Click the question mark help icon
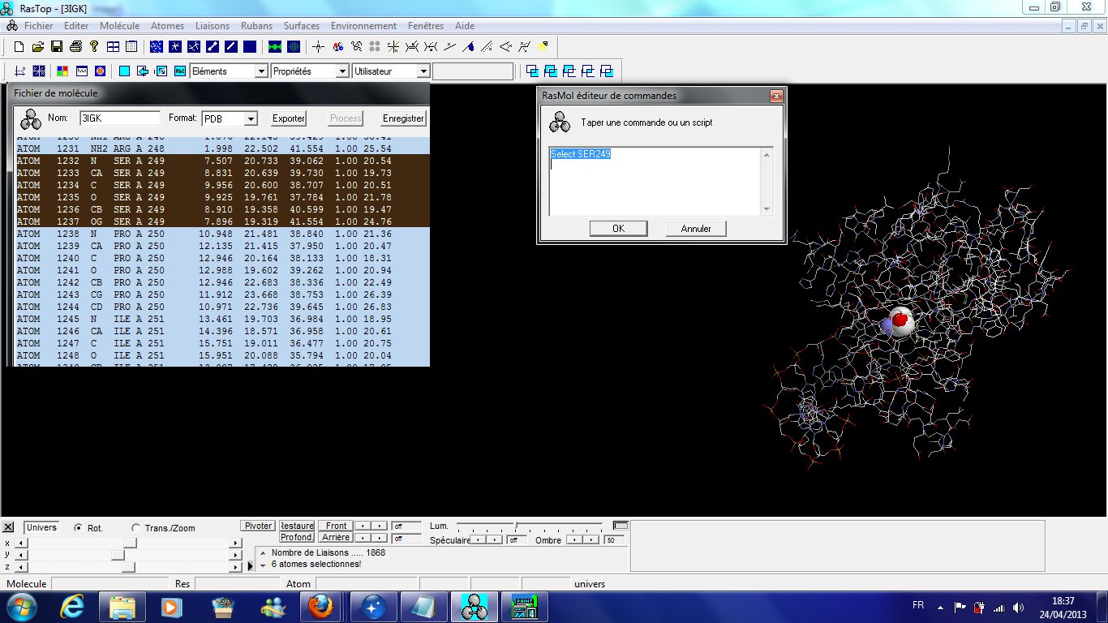The width and height of the screenshot is (1108, 623). [94, 47]
